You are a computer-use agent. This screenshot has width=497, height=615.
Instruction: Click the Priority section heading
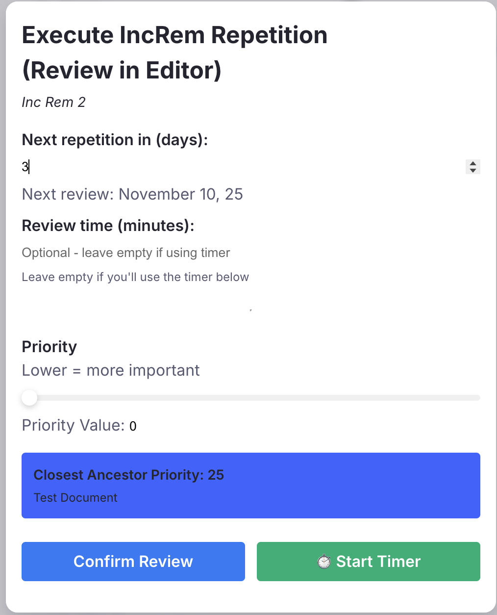click(x=50, y=347)
